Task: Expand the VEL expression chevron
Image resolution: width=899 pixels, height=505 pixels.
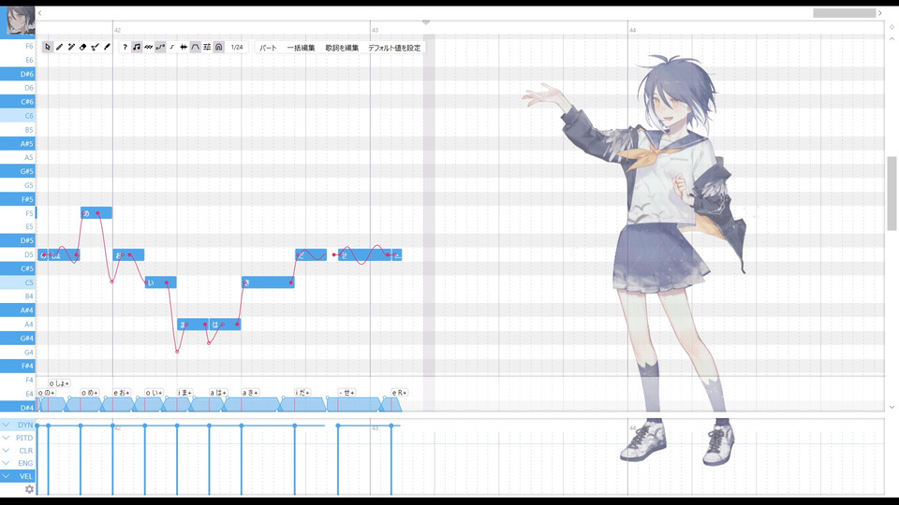Action: tap(6, 476)
